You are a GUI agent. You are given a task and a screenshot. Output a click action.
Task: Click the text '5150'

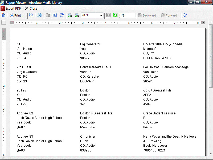pyautogui.click(x=21, y=44)
